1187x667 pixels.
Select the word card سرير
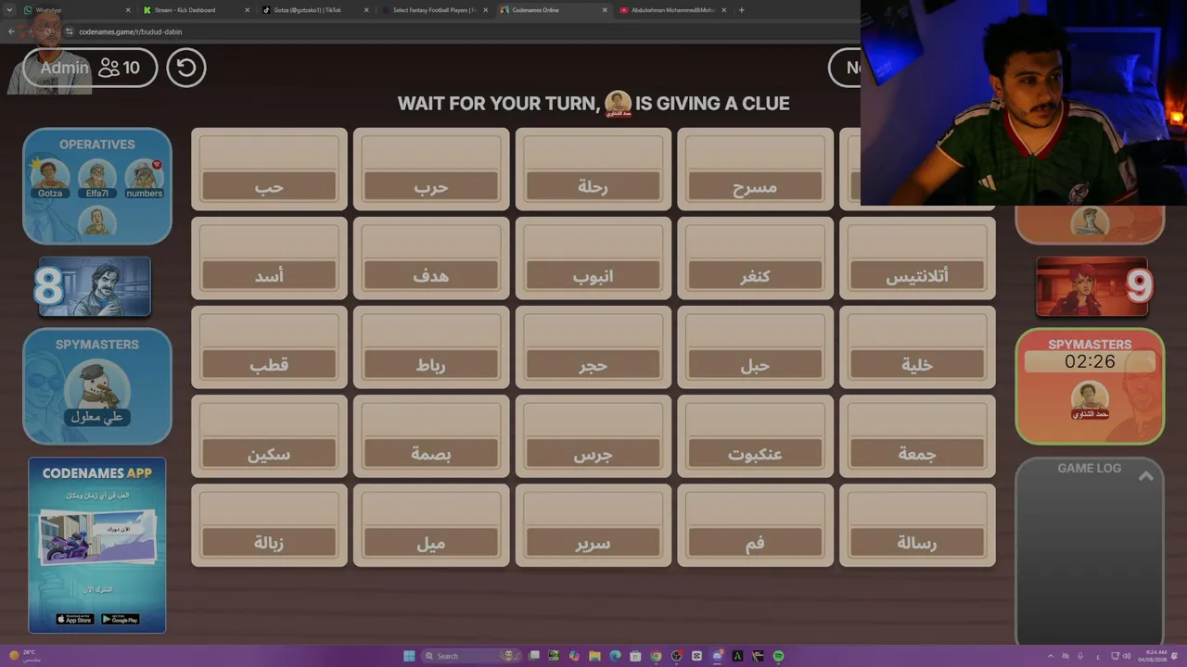pos(593,525)
